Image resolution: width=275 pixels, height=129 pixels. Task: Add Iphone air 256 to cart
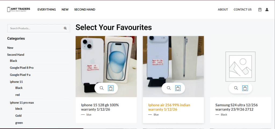point(178,88)
